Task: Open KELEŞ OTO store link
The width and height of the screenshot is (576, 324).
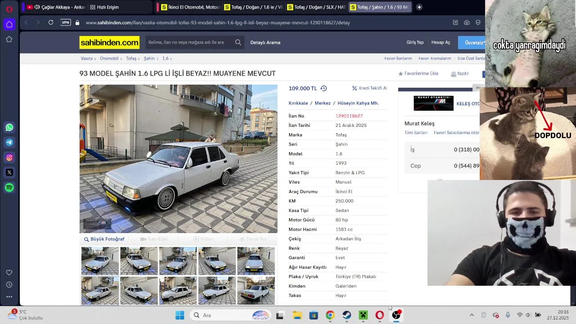Action: click(468, 103)
